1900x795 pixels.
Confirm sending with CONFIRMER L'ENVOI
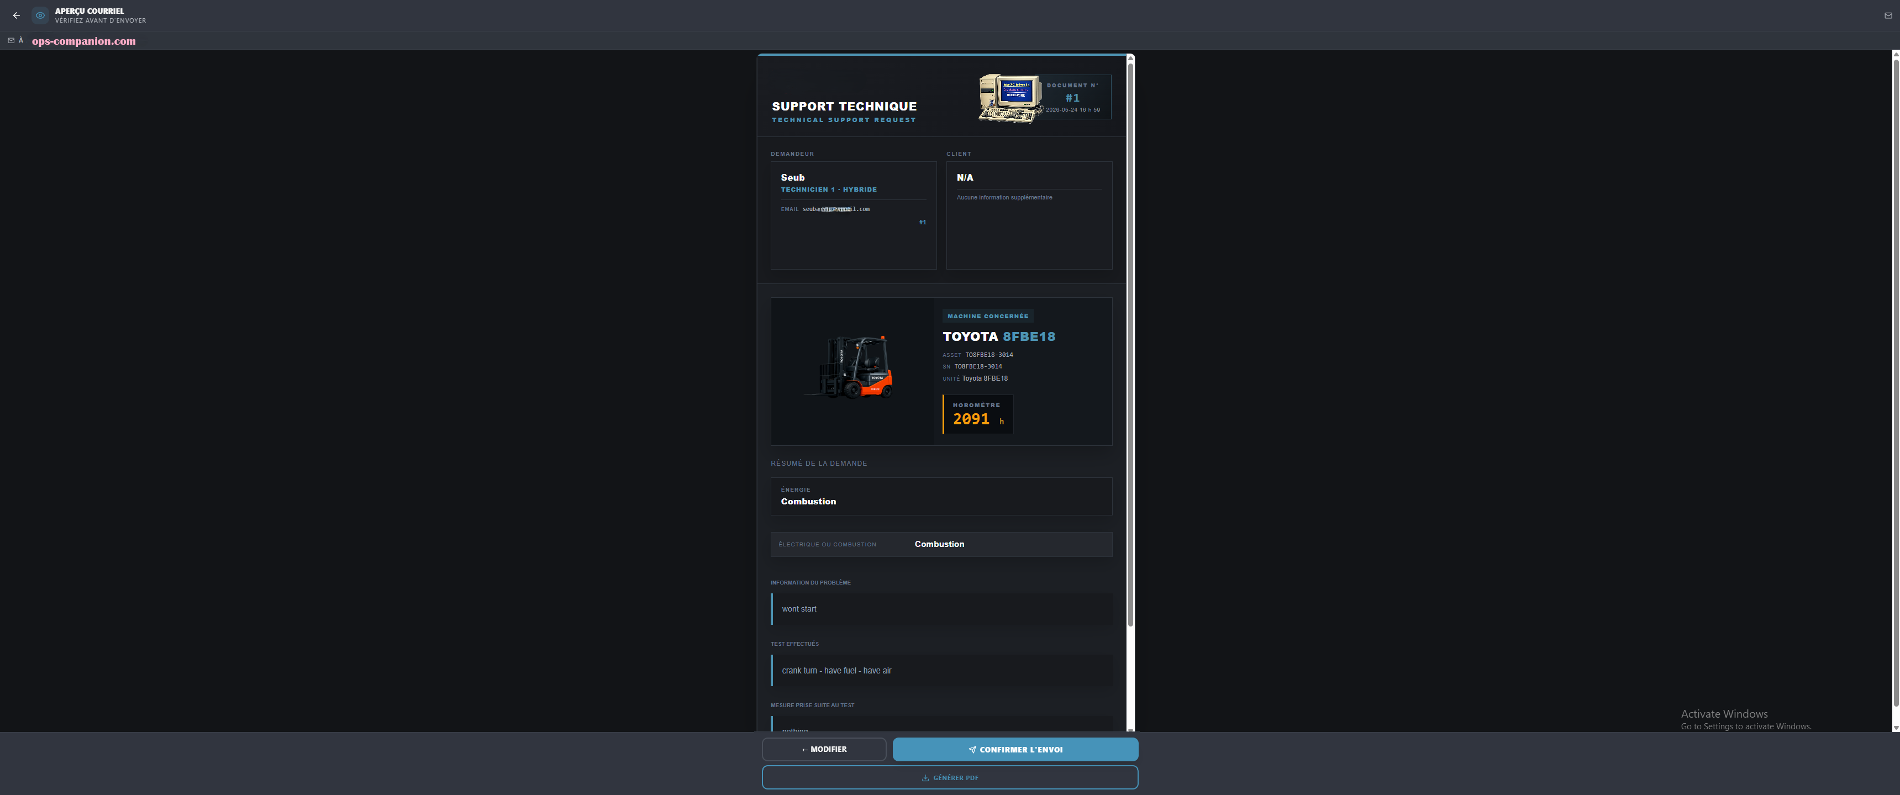click(1015, 749)
